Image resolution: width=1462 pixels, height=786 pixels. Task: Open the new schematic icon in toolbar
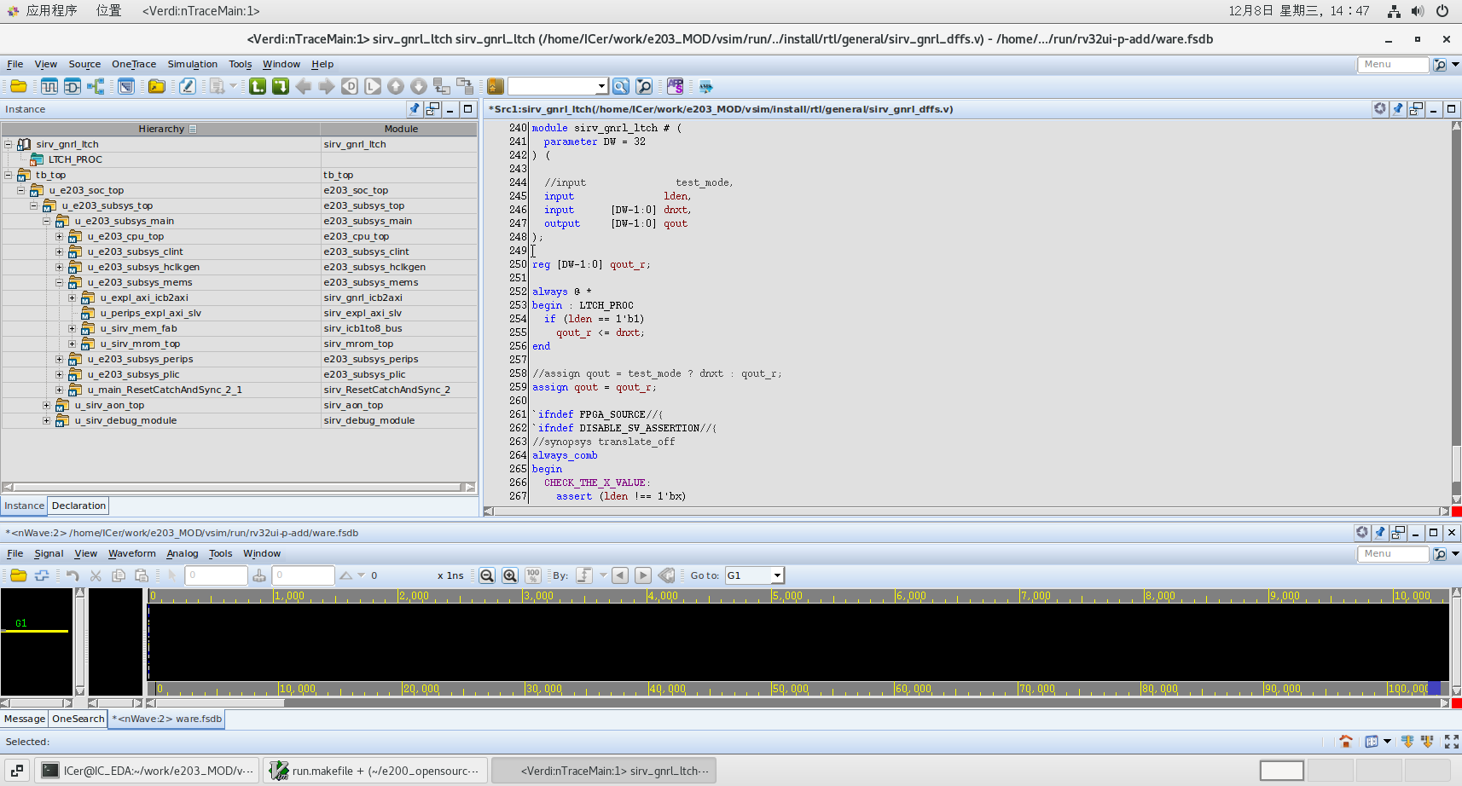[x=73, y=86]
